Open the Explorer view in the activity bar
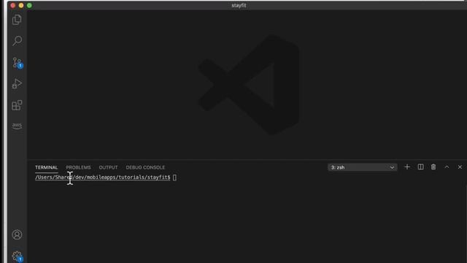The image size is (467, 263). click(x=17, y=20)
